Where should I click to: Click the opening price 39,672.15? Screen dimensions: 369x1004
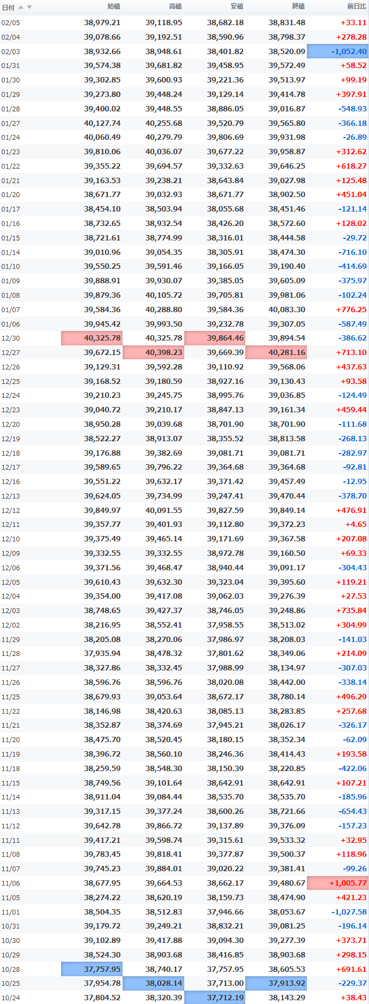click(102, 352)
